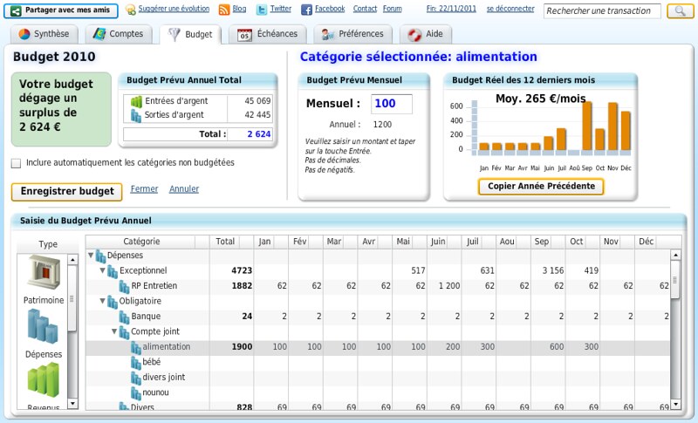Select the Dépenses blue bars icon
This screenshot has width=698, height=423.
tap(43, 326)
